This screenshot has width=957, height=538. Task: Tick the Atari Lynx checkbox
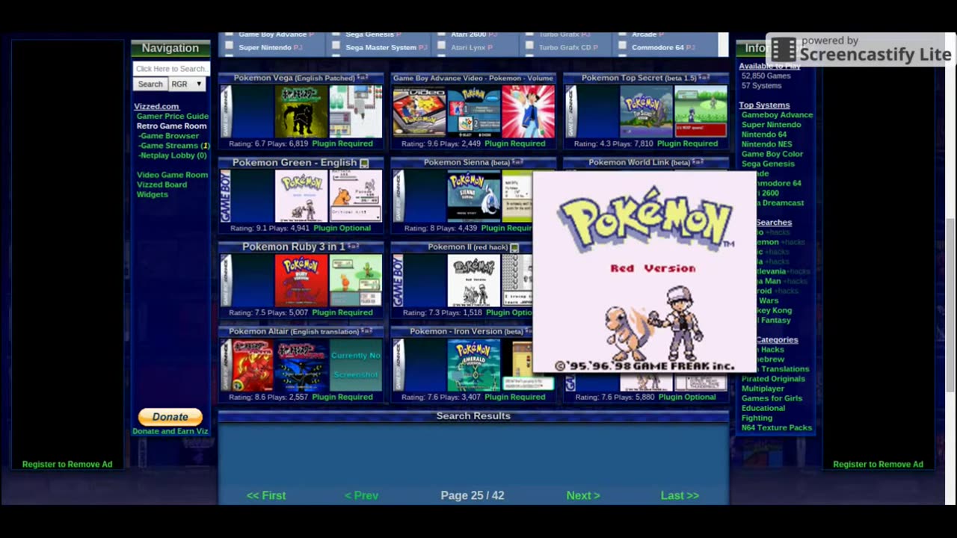441,46
